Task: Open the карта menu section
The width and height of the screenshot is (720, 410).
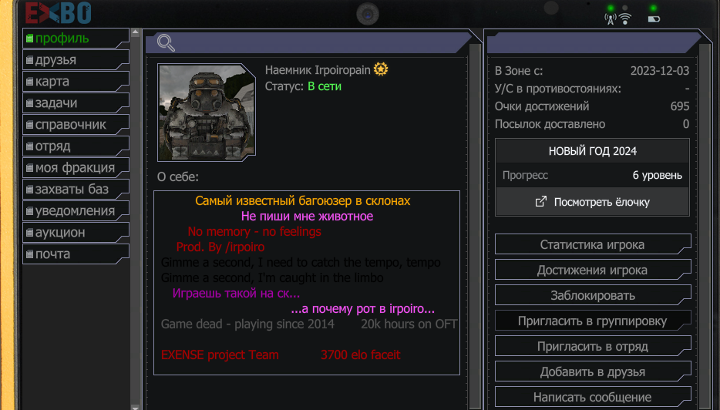Action: tap(76, 81)
